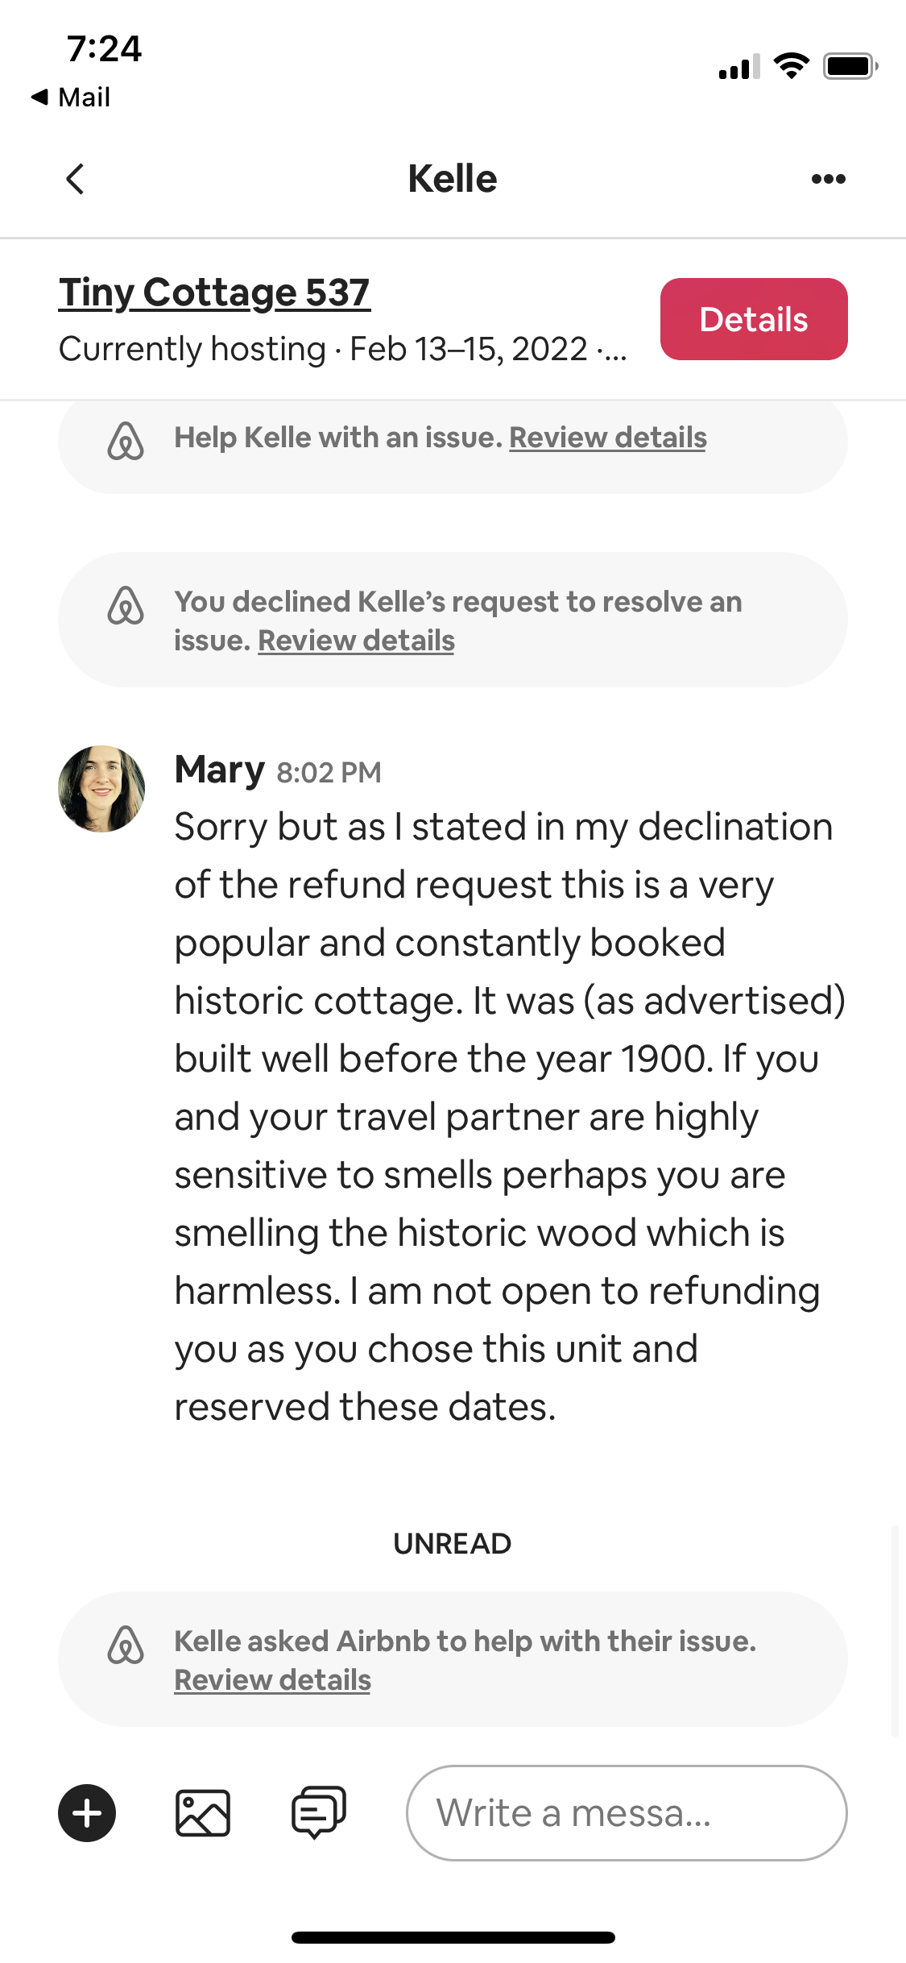The height and width of the screenshot is (1963, 906).
Task: Tap Airbnb logo in 'Kelle asked Airbnb' notice
Action: 126,1646
